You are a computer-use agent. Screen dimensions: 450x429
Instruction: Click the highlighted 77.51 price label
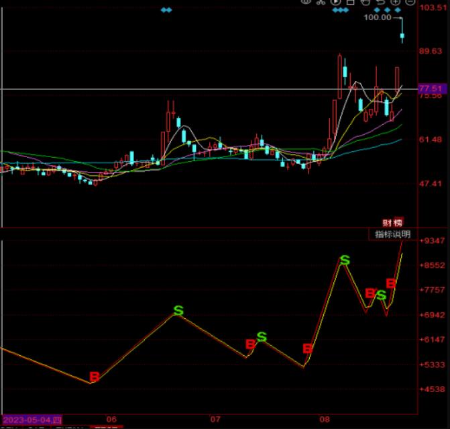(430, 89)
